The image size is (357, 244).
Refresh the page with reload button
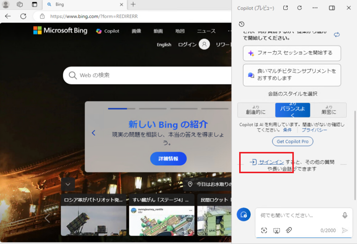[x=23, y=16]
